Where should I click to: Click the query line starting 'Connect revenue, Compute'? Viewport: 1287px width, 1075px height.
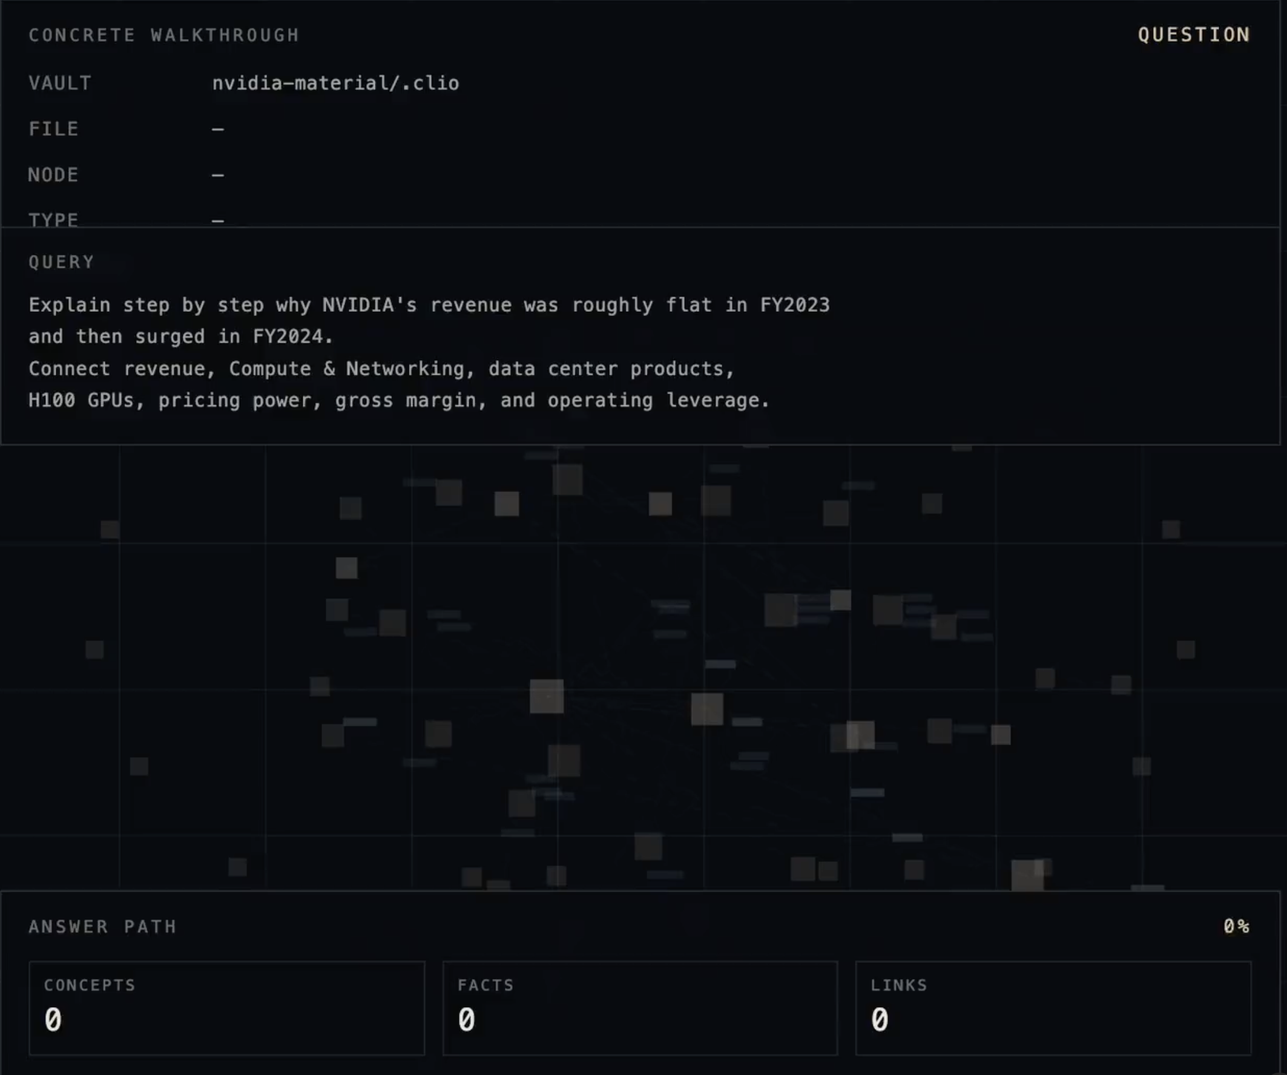(381, 369)
